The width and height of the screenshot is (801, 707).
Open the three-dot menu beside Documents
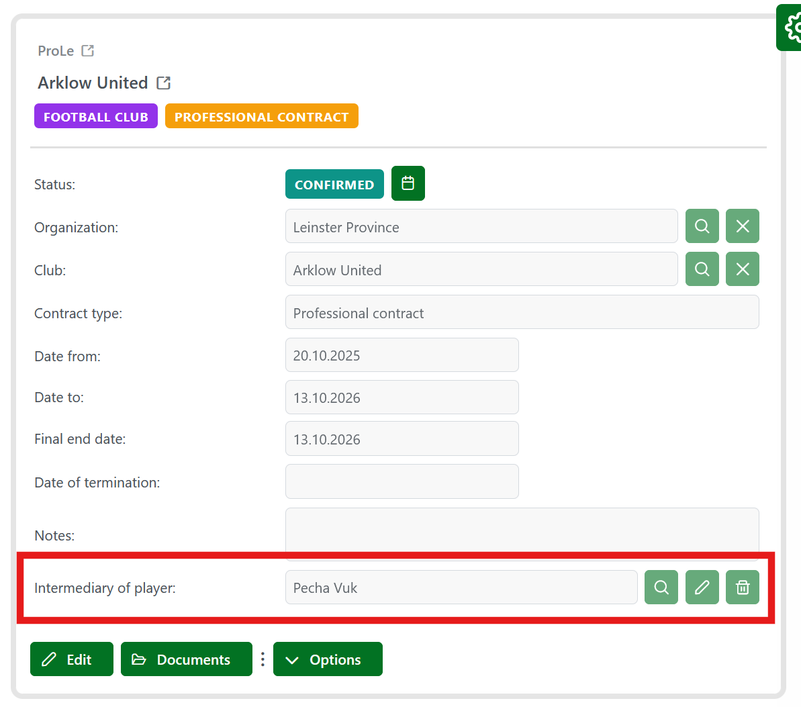[x=263, y=659]
